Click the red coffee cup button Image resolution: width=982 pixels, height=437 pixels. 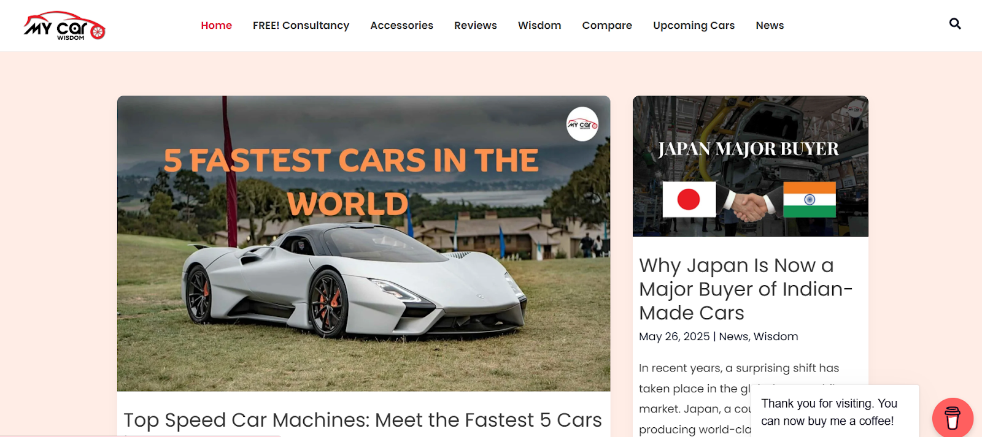click(x=953, y=418)
